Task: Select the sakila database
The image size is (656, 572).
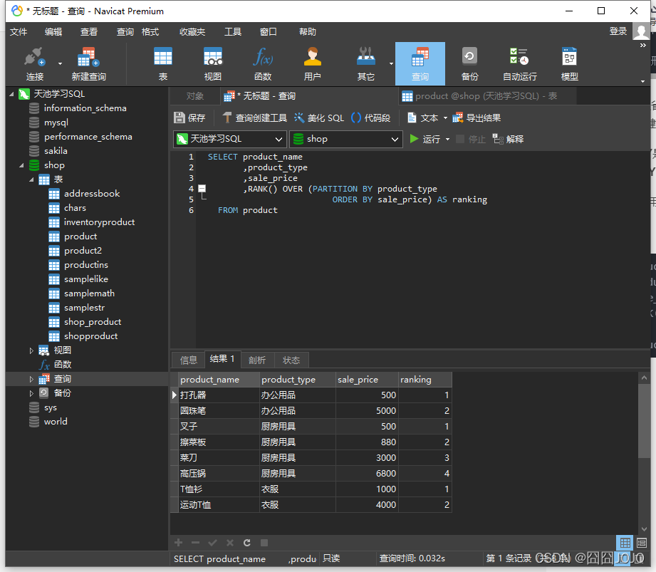Action: [x=56, y=150]
